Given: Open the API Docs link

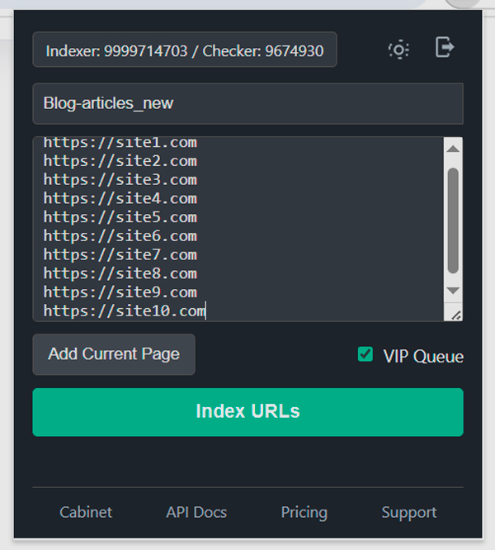Looking at the screenshot, I should click(196, 513).
